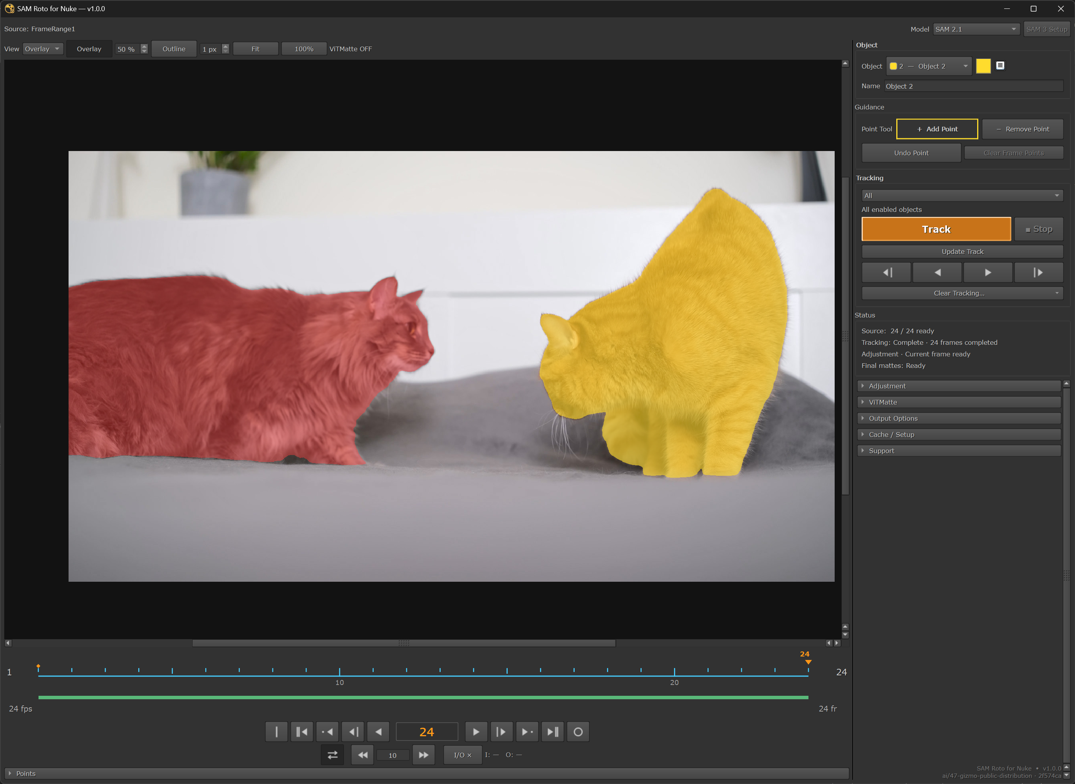Step forward one frame in playback bar
The image size is (1075, 784).
[501, 732]
